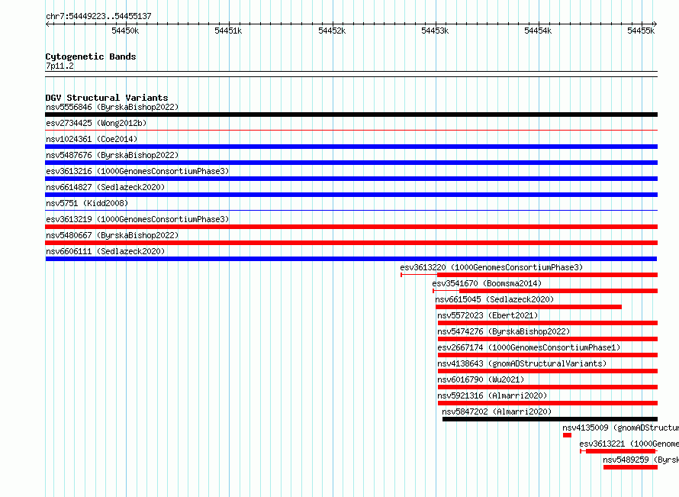Click the 54451k ruler position
This screenshot has height=497, width=679.
pyautogui.click(x=228, y=31)
